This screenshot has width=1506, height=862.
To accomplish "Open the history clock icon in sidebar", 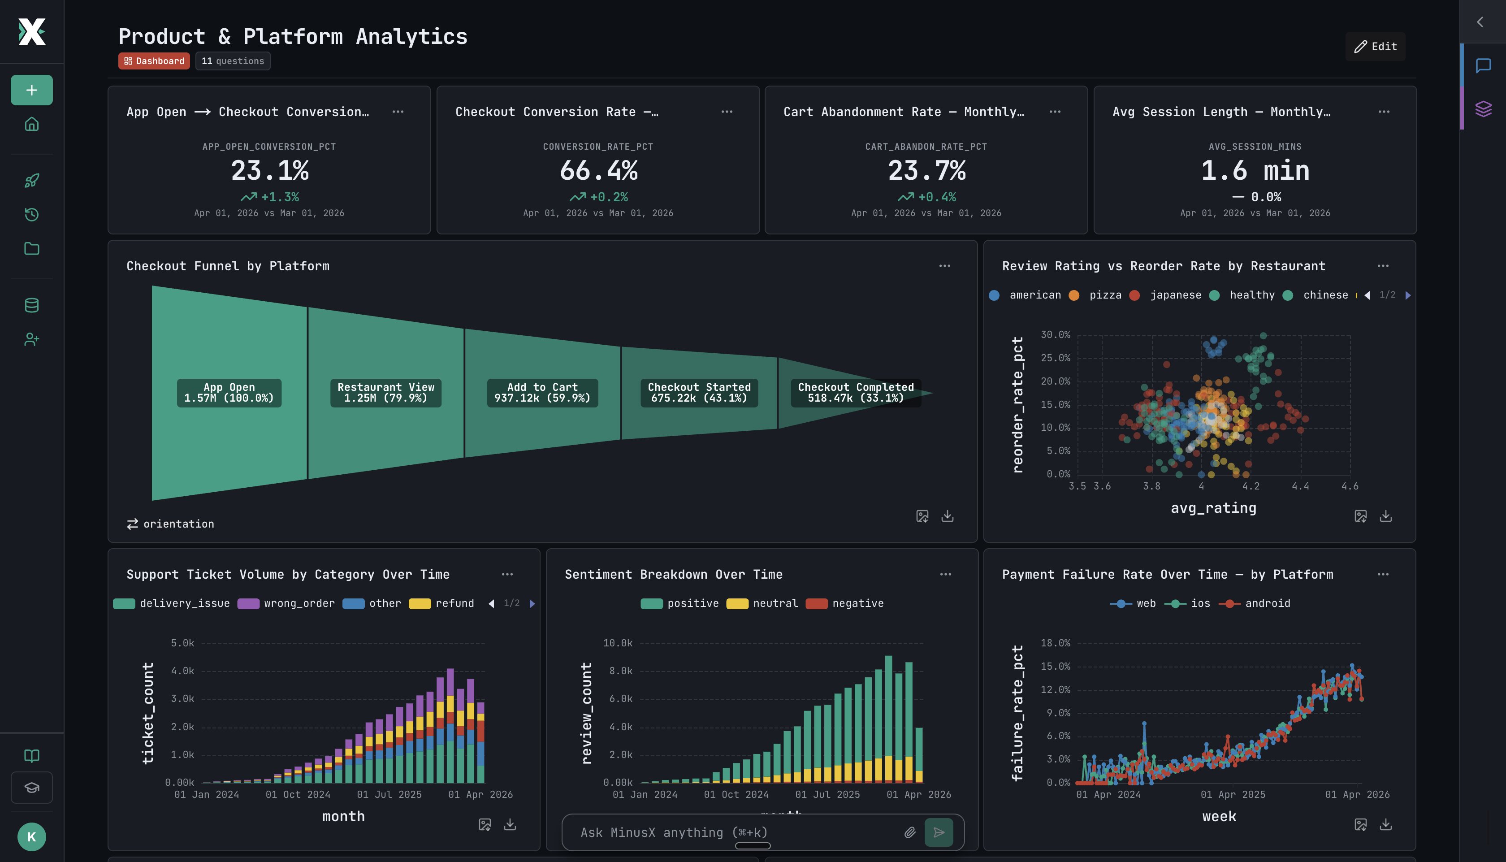I will pos(32,214).
